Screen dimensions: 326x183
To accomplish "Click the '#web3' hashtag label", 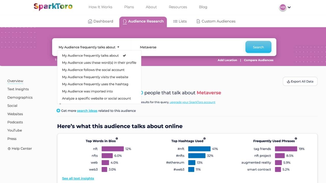I will 179,170.
